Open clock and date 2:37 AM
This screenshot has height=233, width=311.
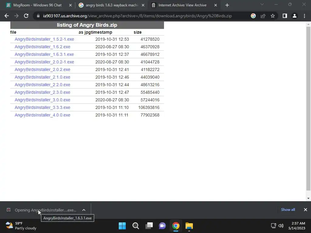[x=297, y=226]
